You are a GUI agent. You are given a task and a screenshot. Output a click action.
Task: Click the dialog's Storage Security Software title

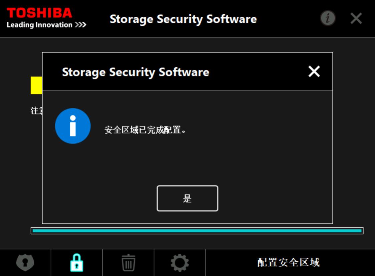[135, 72]
